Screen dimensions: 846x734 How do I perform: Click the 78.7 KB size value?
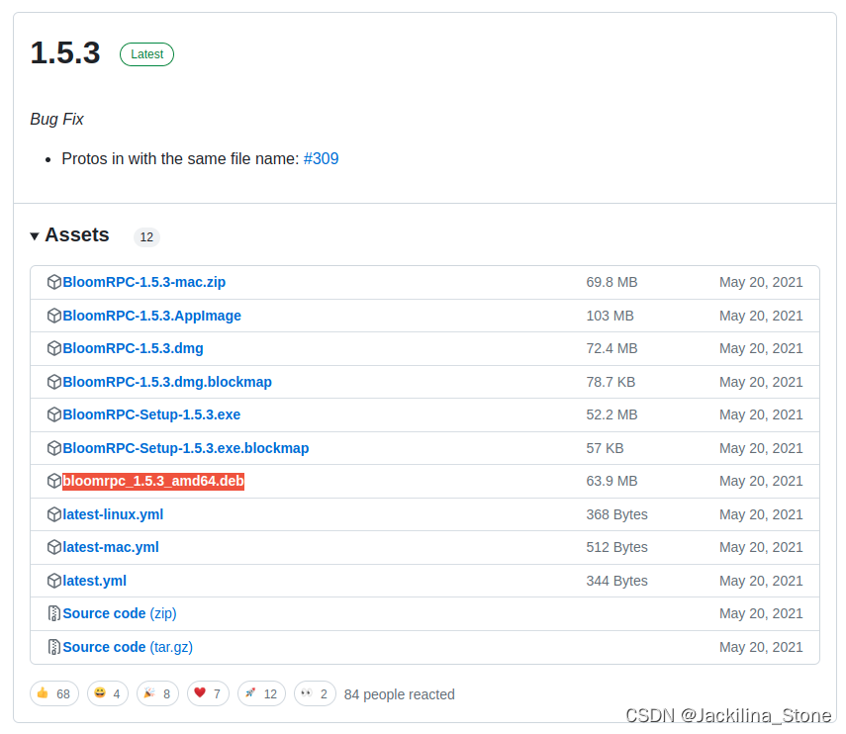click(x=611, y=382)
